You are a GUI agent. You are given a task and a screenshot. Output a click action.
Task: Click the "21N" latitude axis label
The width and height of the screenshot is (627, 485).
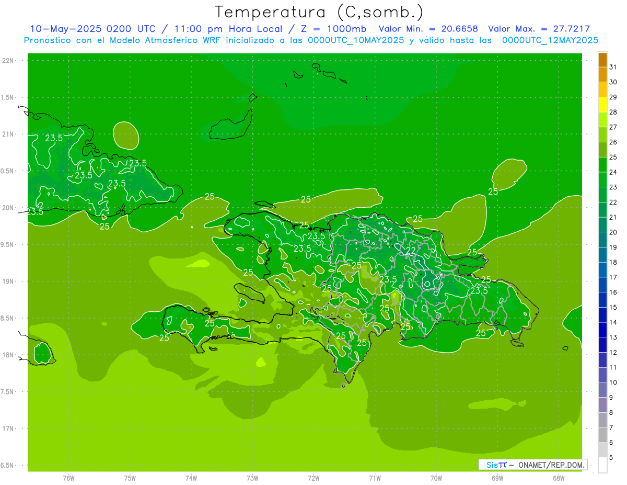click(7, 134)
